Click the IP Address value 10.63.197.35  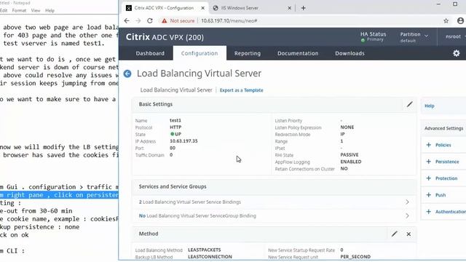[x=183, y=141]
